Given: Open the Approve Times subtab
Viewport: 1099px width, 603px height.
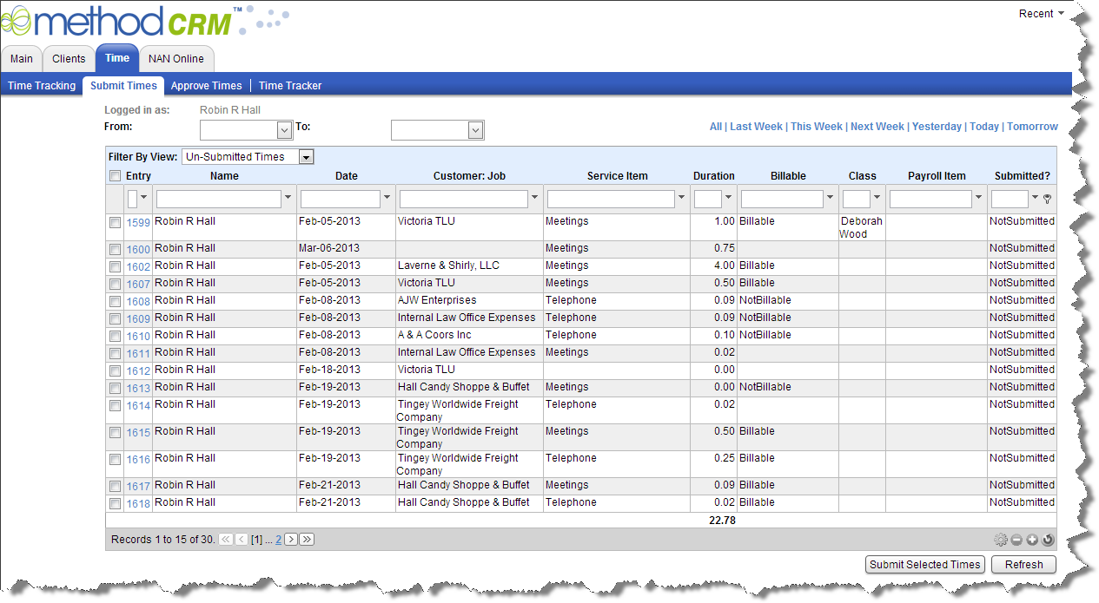Looking at the screenshot, I should click(206, 86).
